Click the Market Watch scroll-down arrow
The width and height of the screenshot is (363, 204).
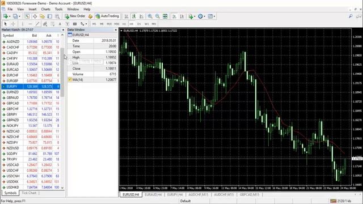[x=62, y=188]
